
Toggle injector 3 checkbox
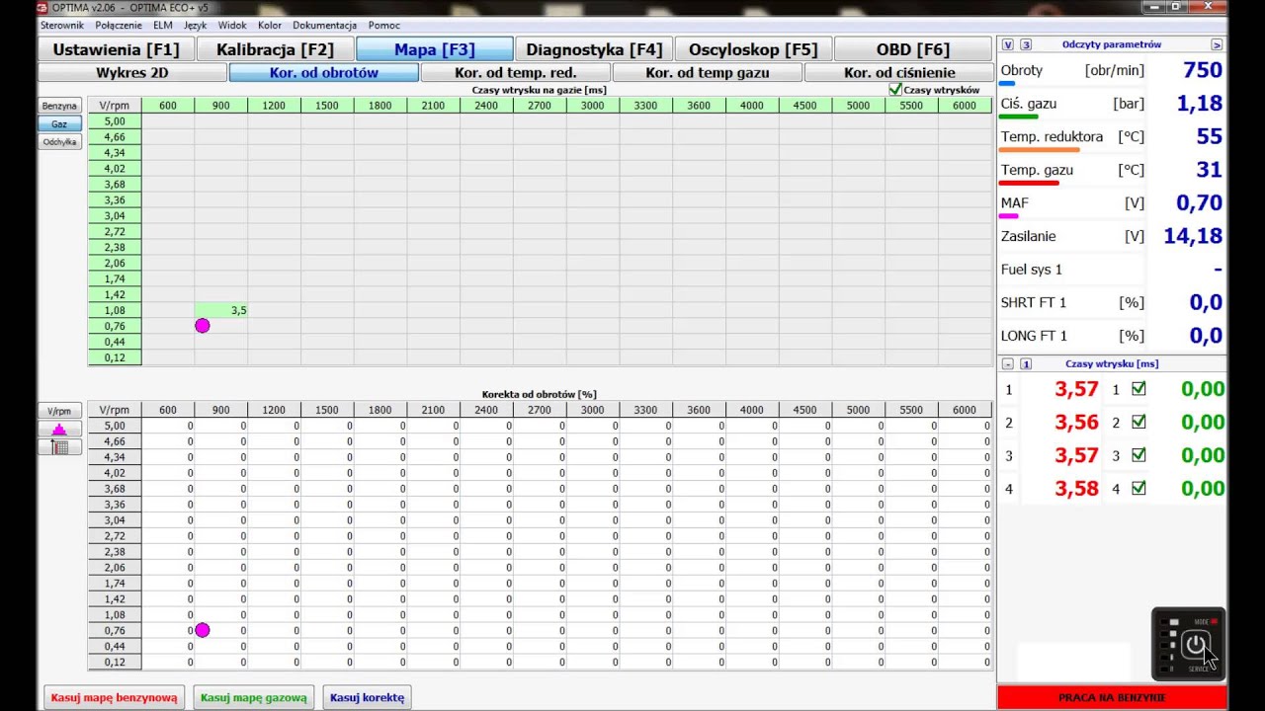1138,455
